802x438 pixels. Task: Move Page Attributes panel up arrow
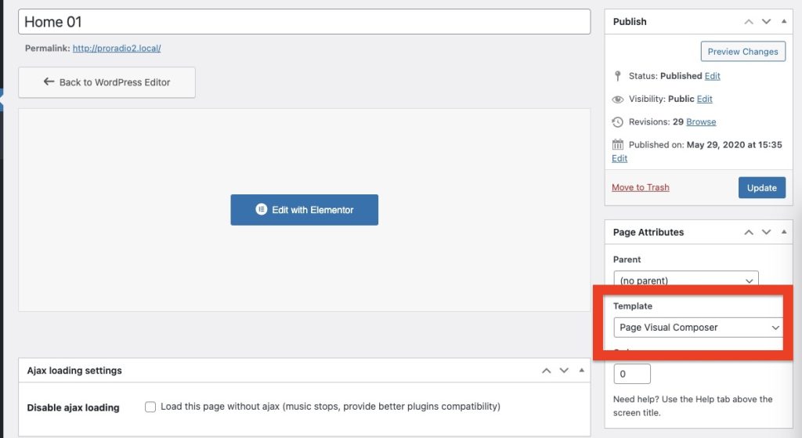[x=749, y=233]
